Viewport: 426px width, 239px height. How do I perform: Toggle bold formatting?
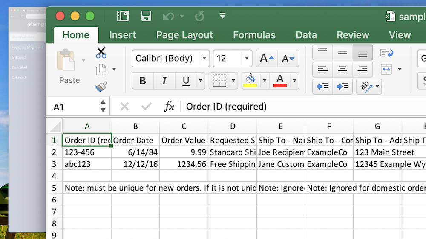pyautogui.click(x=143, y=81)
